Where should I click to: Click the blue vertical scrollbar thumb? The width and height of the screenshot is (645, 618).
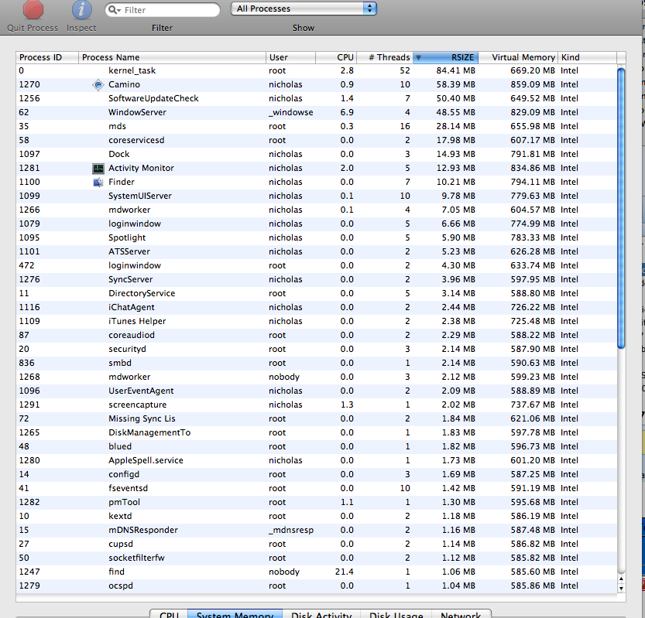(621, 208)
